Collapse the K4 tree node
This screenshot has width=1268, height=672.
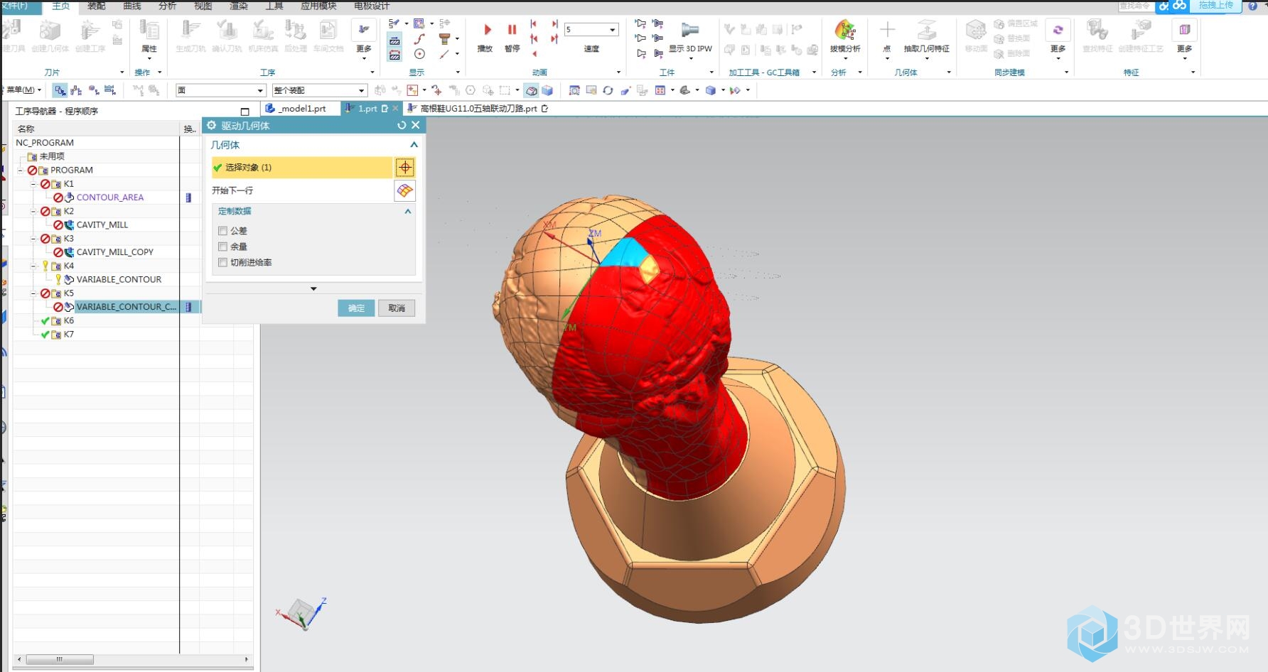click(x=33, y=266)
